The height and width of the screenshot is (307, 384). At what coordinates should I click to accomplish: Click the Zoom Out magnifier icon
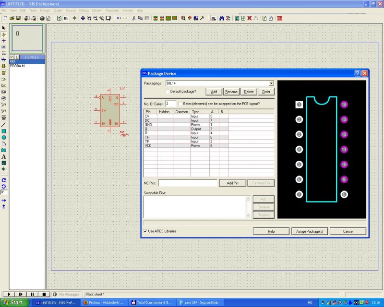point(95,18)
